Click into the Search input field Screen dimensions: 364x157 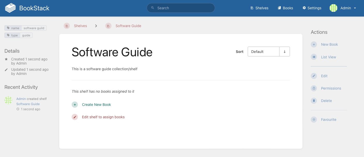(x=184, y=8)
